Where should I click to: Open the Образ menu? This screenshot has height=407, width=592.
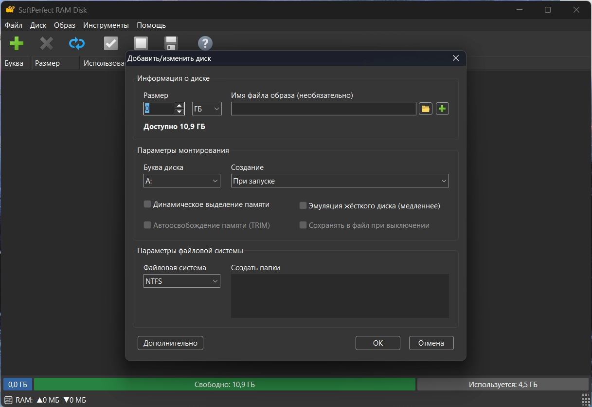click(65, 25)
